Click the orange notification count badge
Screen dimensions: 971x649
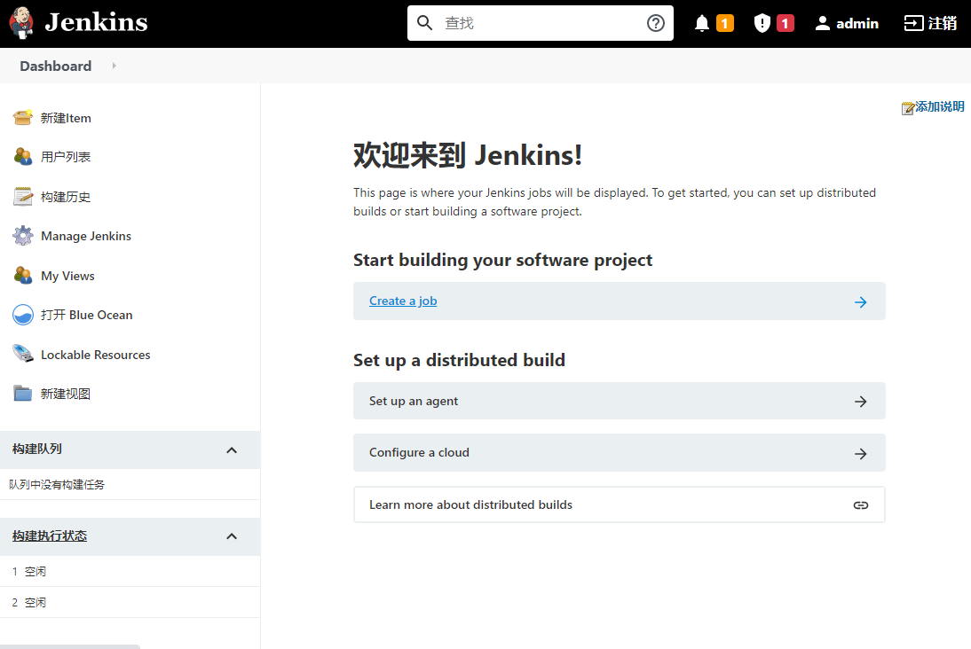click(x=724, y=24)
